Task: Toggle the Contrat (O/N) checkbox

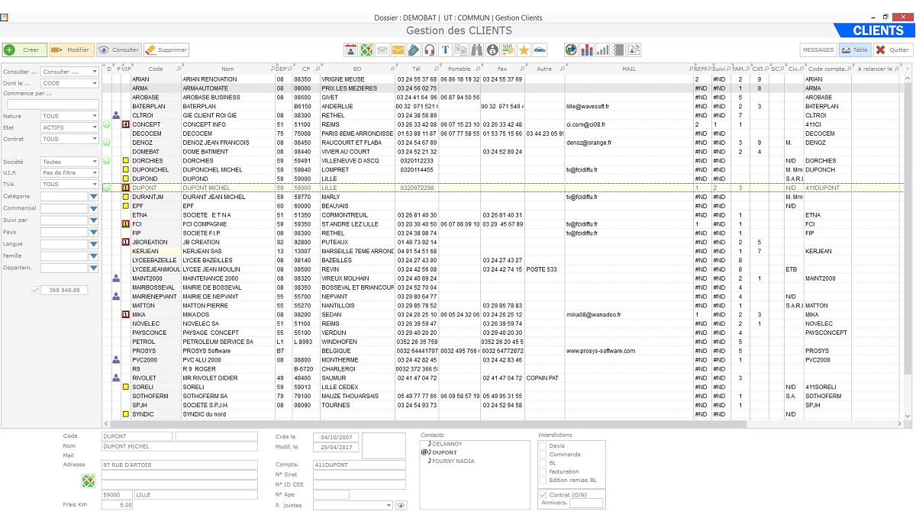Action: coord(543,495)
